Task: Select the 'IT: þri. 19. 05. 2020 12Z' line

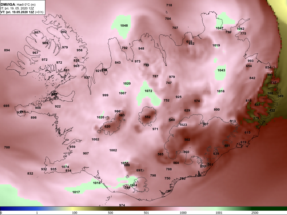Action: point(17,8)
